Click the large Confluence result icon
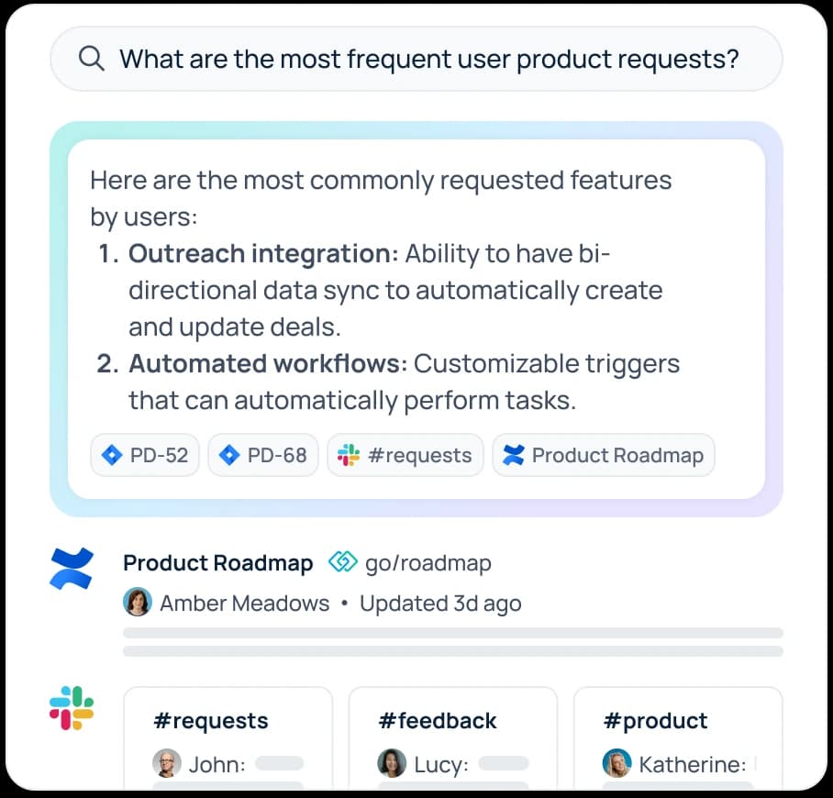Screen dimensions: 833x798 (x=72, y=569)
